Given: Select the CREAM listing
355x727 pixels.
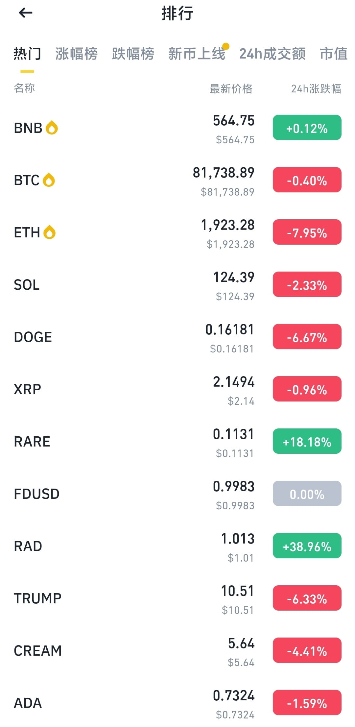Looking at the screenshot, I should (x=177, y=651).
